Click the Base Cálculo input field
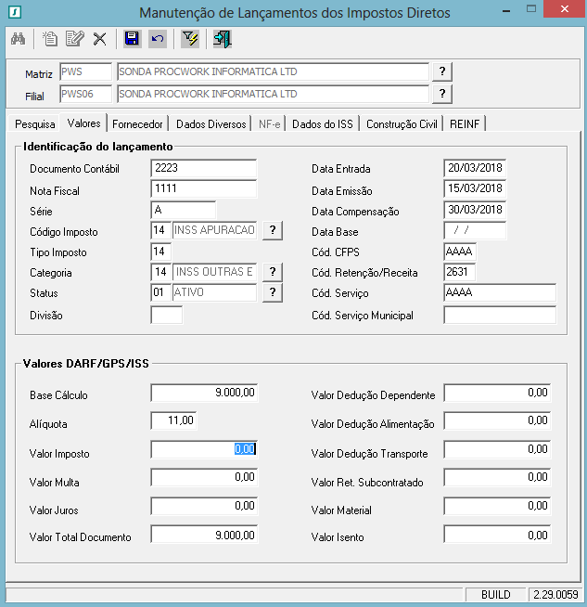The image size is (587, 607). [x=203, y=394]
